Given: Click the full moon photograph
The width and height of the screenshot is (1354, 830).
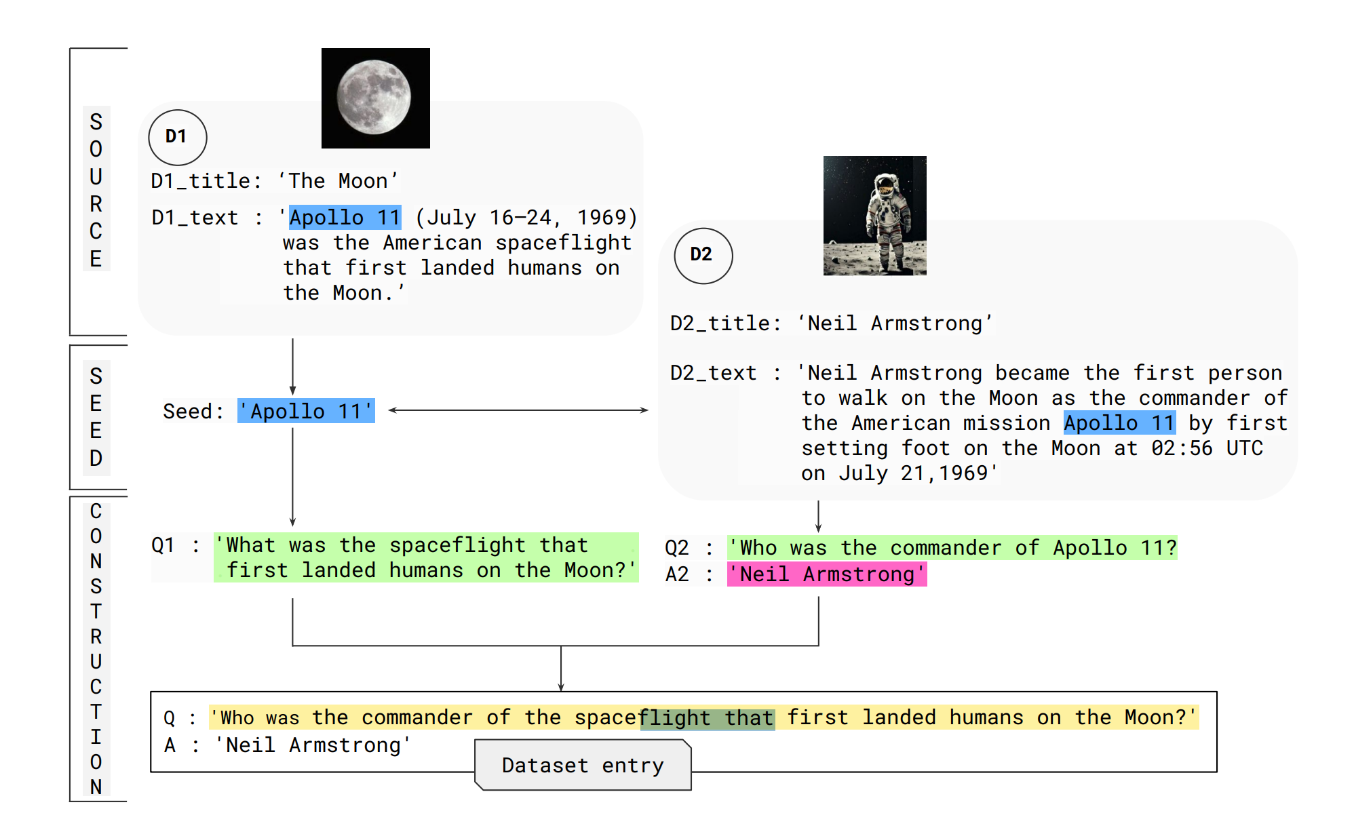Looking at the screenshot, I should pyautogui.click(x=375, y=98).
